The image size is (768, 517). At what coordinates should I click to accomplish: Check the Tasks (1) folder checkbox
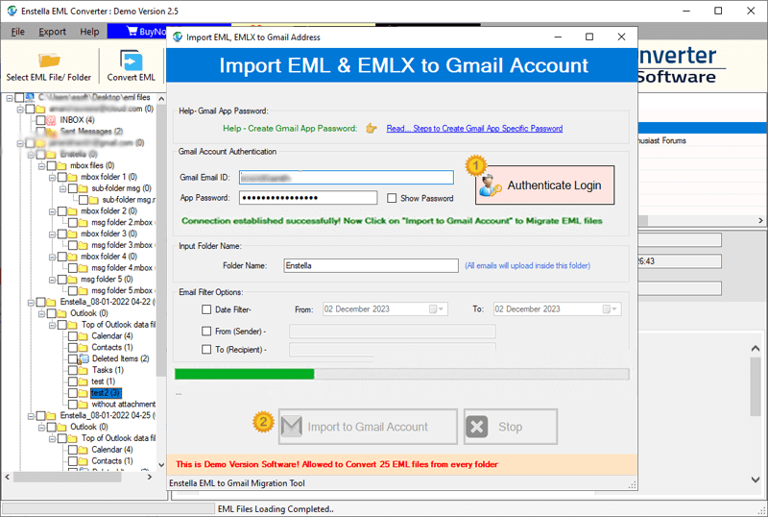point(73,370)
